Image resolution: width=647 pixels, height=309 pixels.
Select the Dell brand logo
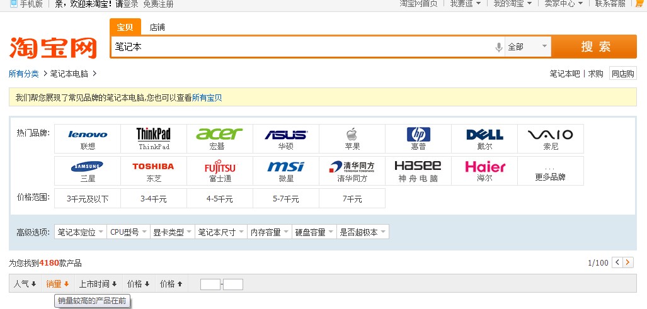click(x=484, y=135)
